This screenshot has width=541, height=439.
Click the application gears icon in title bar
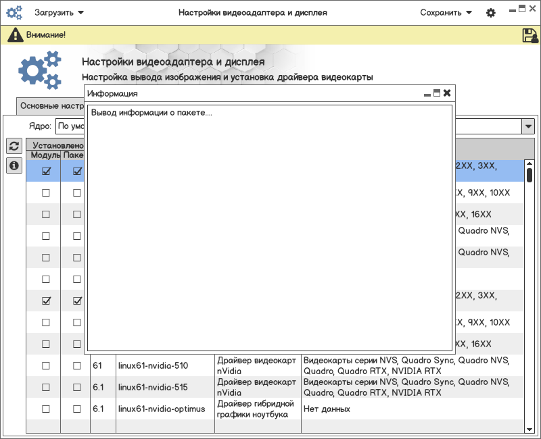[14, 13]
